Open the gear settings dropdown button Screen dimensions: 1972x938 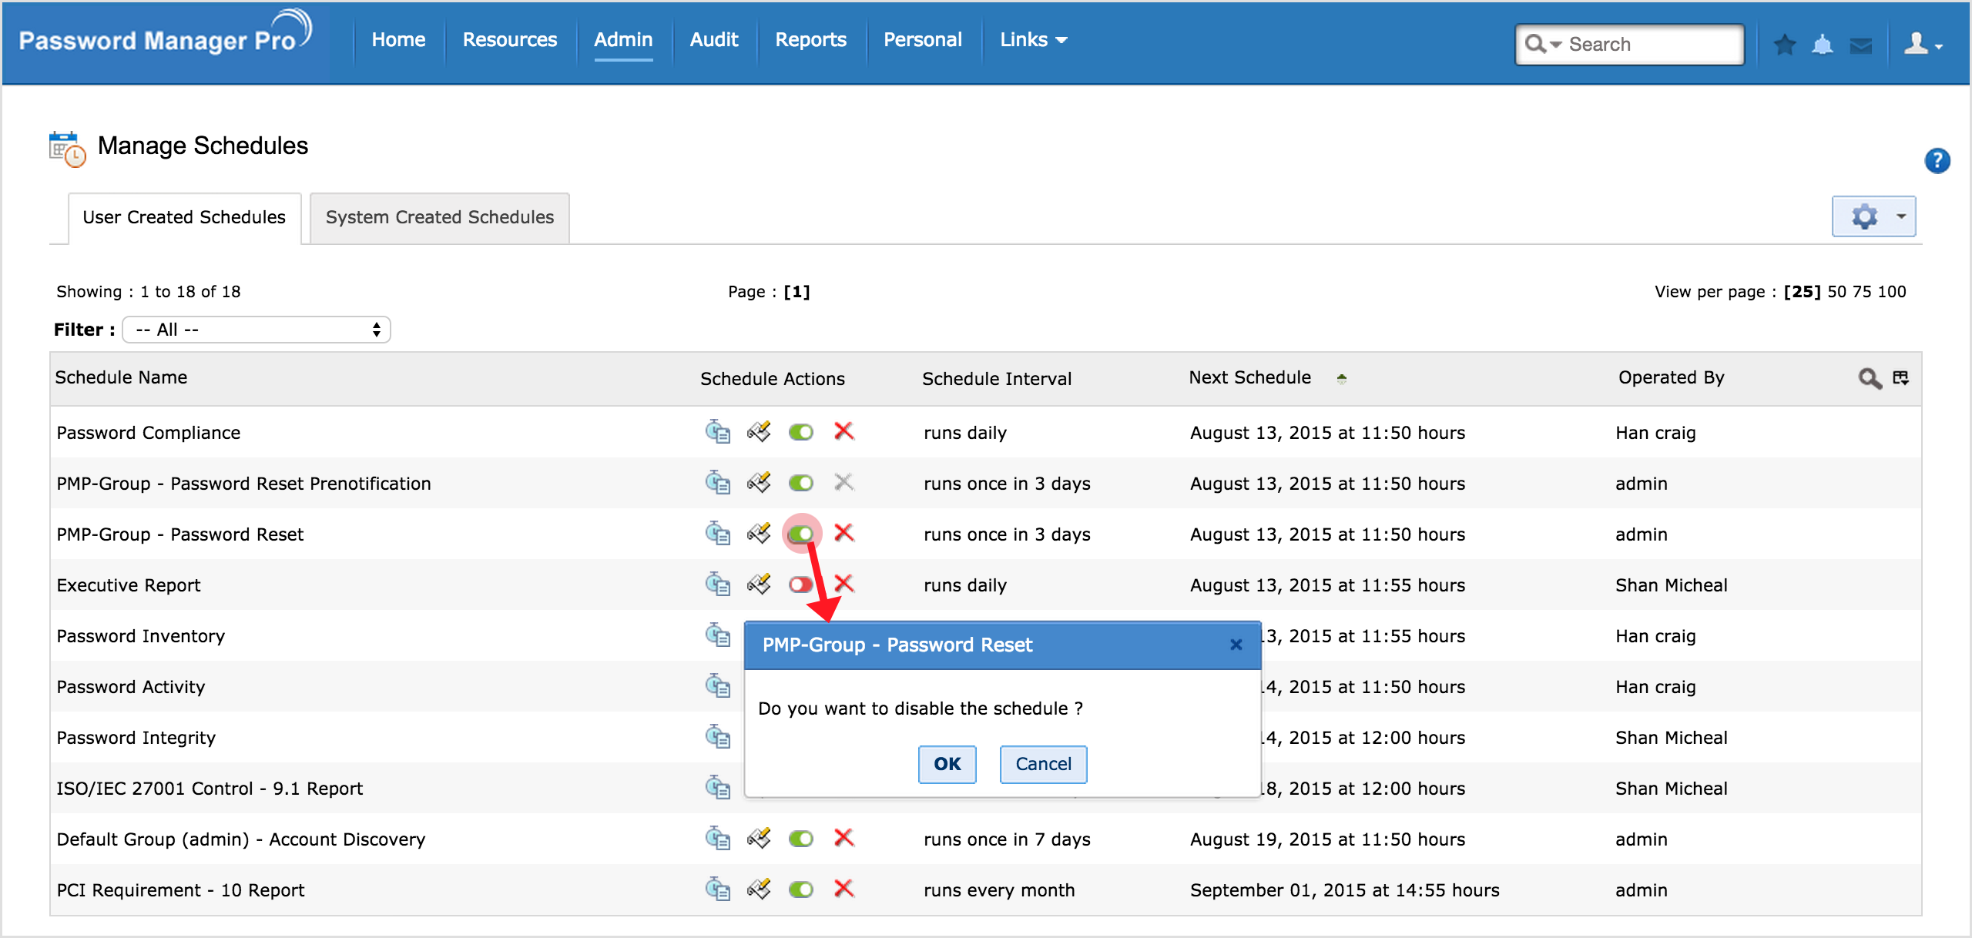pos(1873,216)
